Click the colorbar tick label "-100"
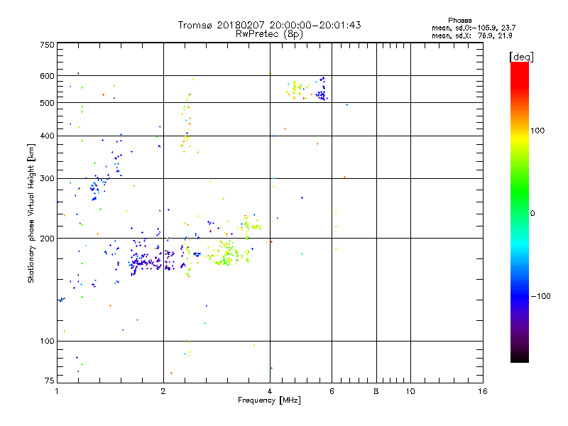Image resolution: width=568 pixels, height=426 pixels. coord(540,296)
